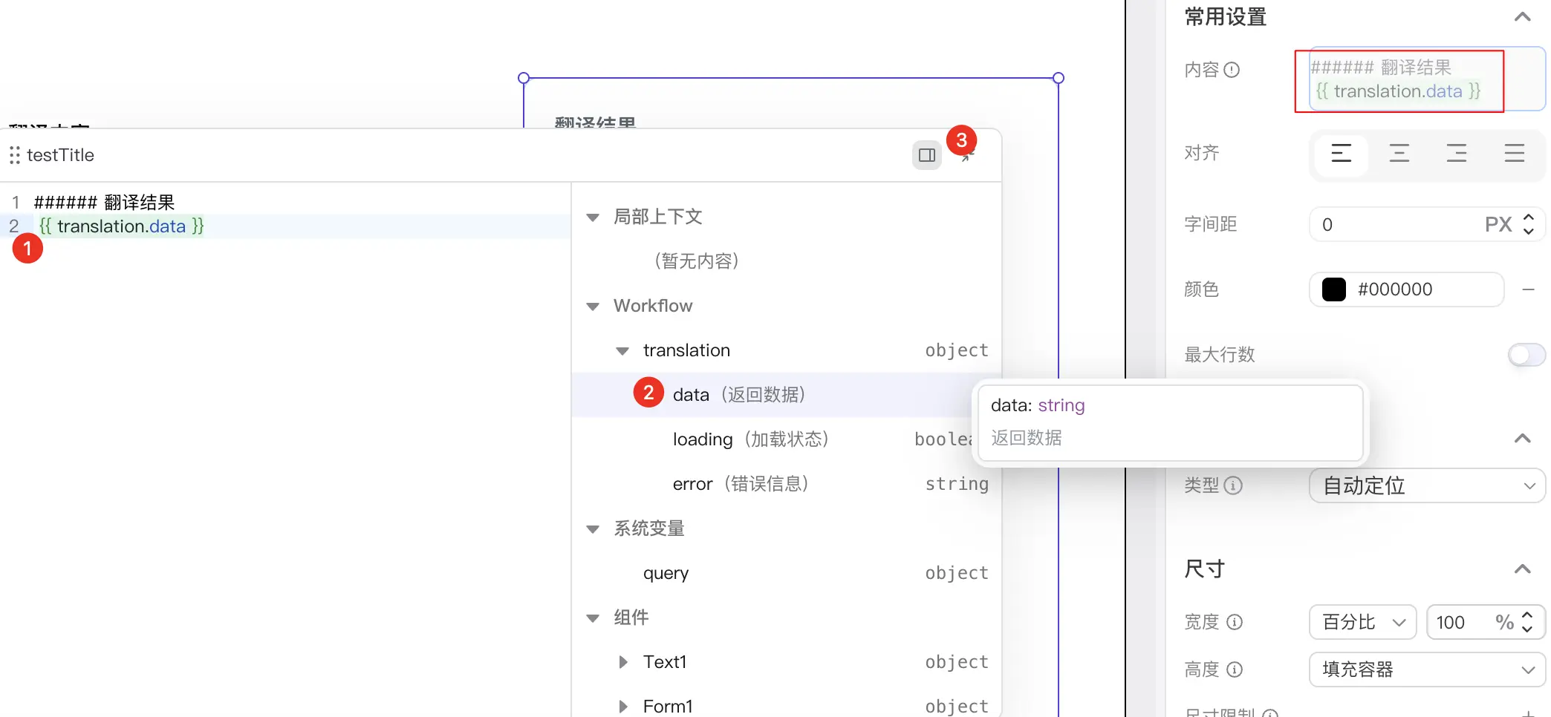The width and height of the screenshot is (1551, 717).
Task: Click the 字间距 value input field
Action: point(1396,224)
